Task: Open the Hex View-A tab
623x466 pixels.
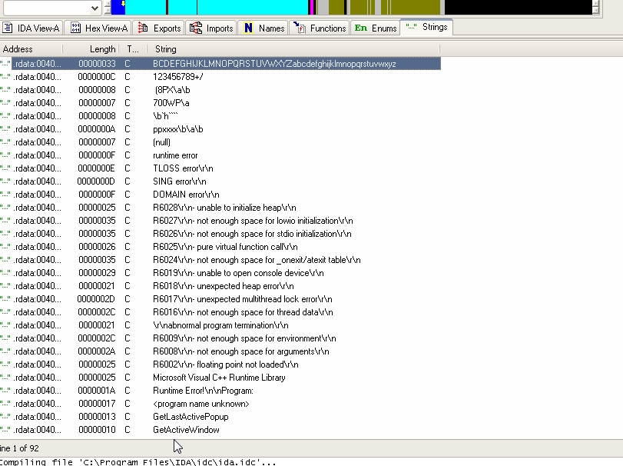Action: tap(106, 28)
